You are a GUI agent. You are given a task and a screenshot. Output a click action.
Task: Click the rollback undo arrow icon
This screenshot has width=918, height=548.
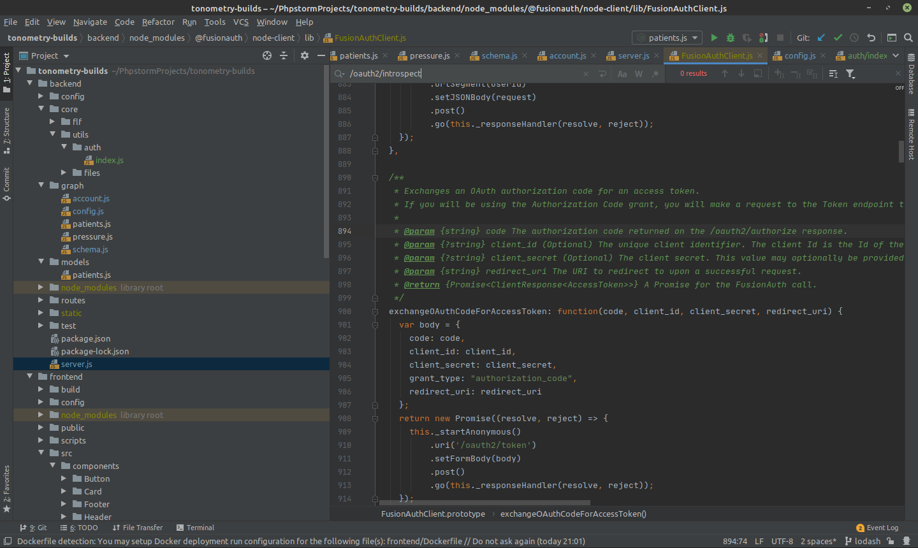coord(871,38)
